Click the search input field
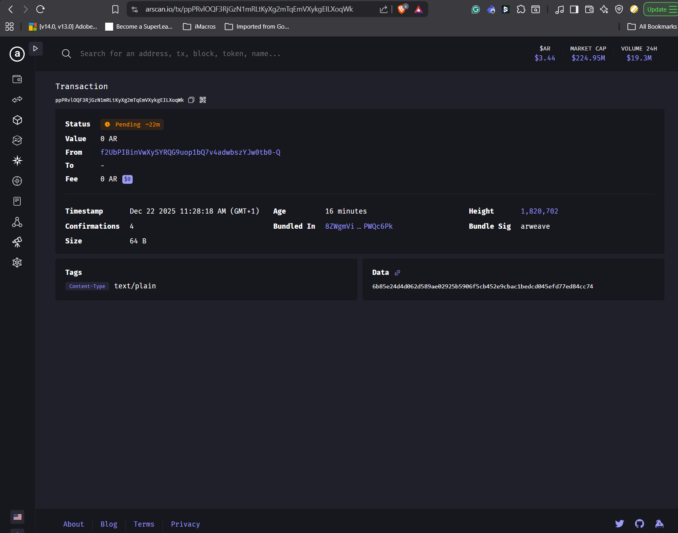This screenshot has height=533, width=678. click(x=180, y=54)
